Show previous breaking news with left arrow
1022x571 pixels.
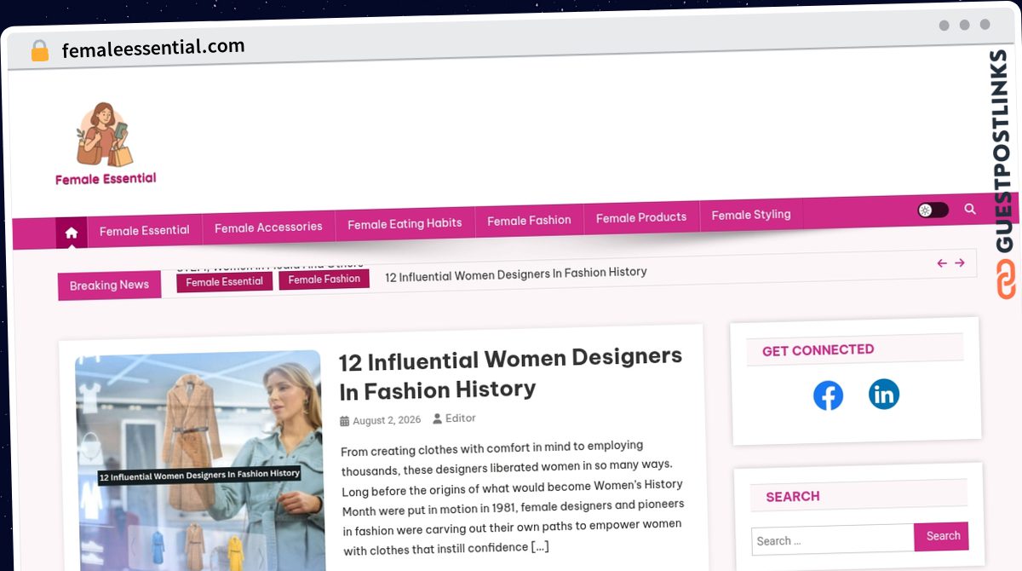(x=942, y=263)
